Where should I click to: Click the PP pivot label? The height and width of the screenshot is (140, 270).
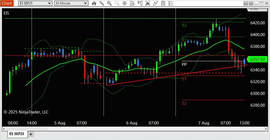coord(184,65)
